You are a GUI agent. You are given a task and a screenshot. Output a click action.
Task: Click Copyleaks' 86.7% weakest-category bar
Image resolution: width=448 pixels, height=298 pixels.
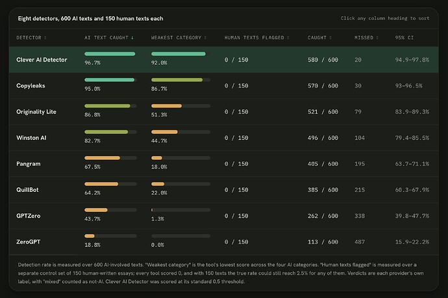pyautogui.click(x=180, y=80)
